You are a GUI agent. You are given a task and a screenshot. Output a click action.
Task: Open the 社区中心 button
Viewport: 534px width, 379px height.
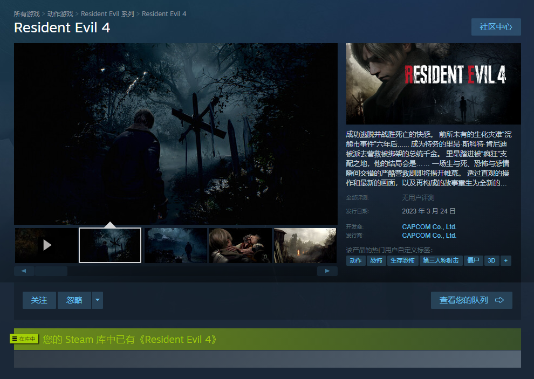[496, 27]
